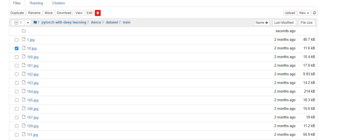This screenshot has width=343, height=140.
Task: Sort by the Last Modified column
Action: click(x=284, y=23)
